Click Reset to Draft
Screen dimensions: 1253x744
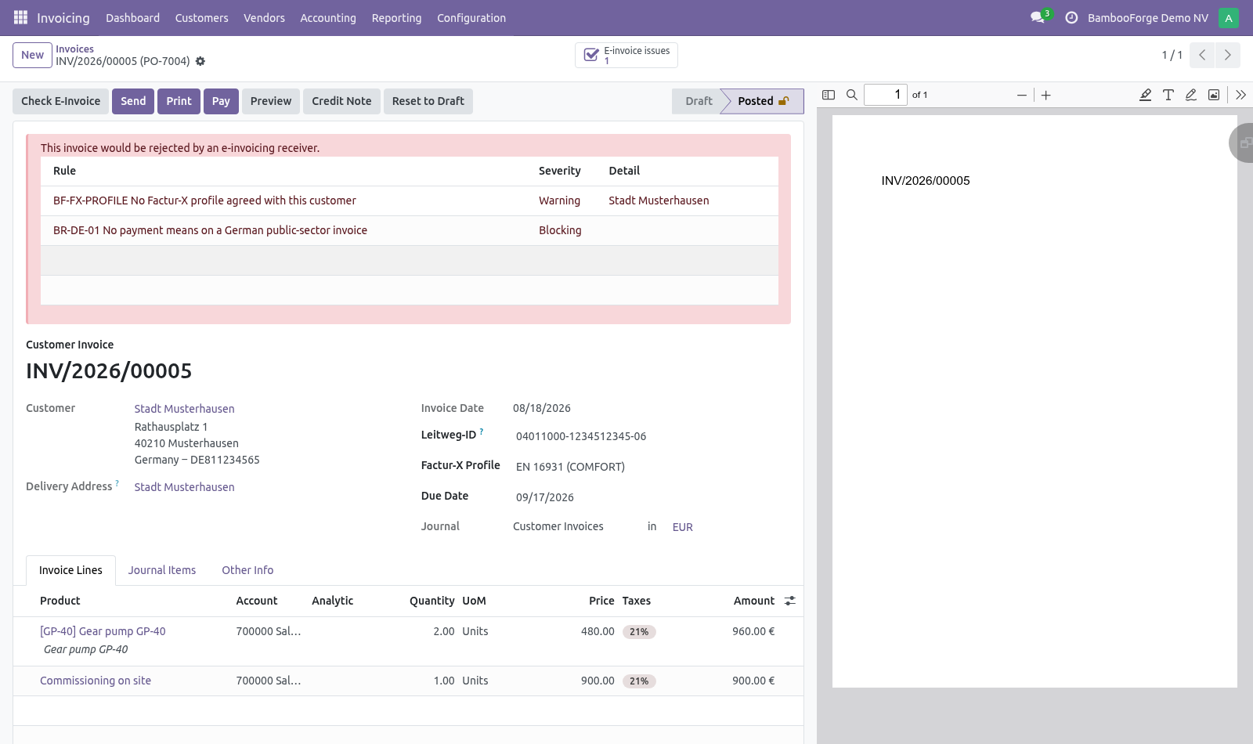pos(428,101)
